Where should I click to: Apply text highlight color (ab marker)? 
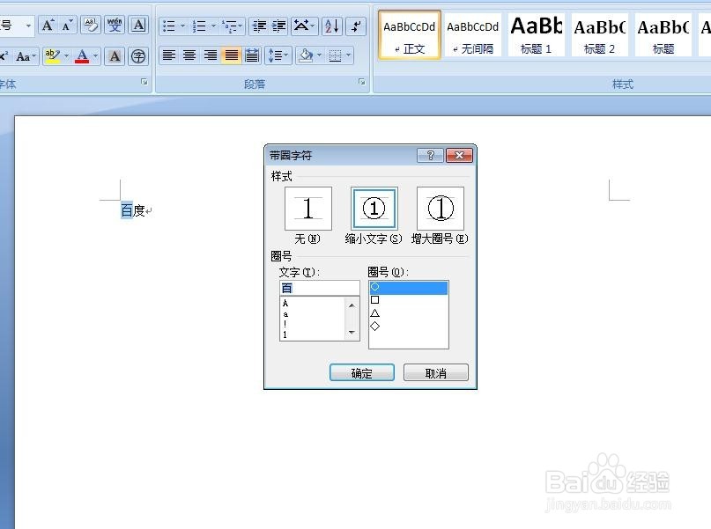pyautogui.click(x=53, y=56)
